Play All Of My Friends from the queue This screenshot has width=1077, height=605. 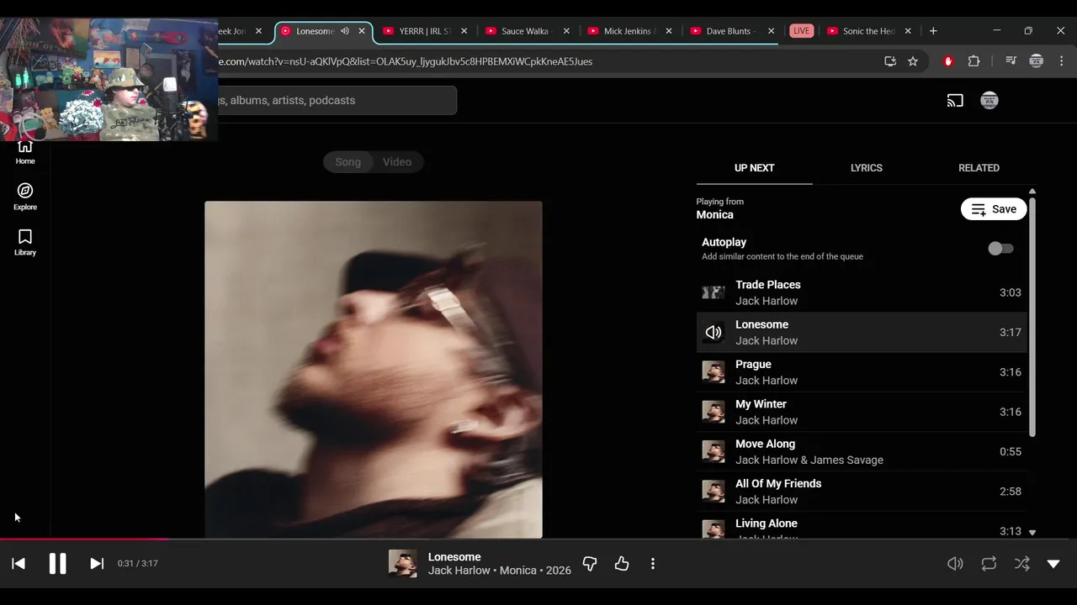(x=862, y=492)
